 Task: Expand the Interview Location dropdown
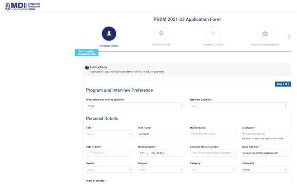tap(239, 106)
